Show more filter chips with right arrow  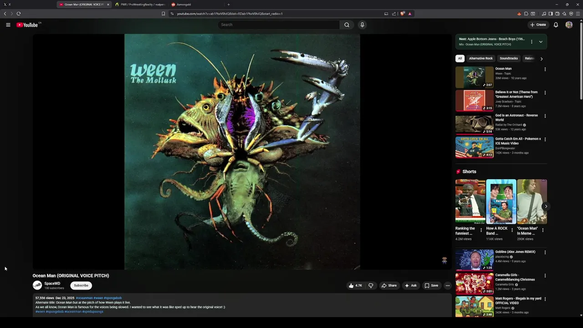click(541, 58)
